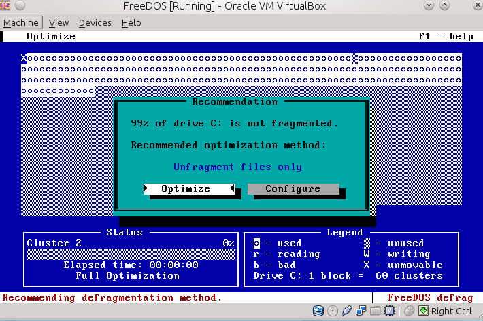Viewport: 483px width, 321px height.
Task: Click the VirtualBox window title icon
Action: coord(5,5)
